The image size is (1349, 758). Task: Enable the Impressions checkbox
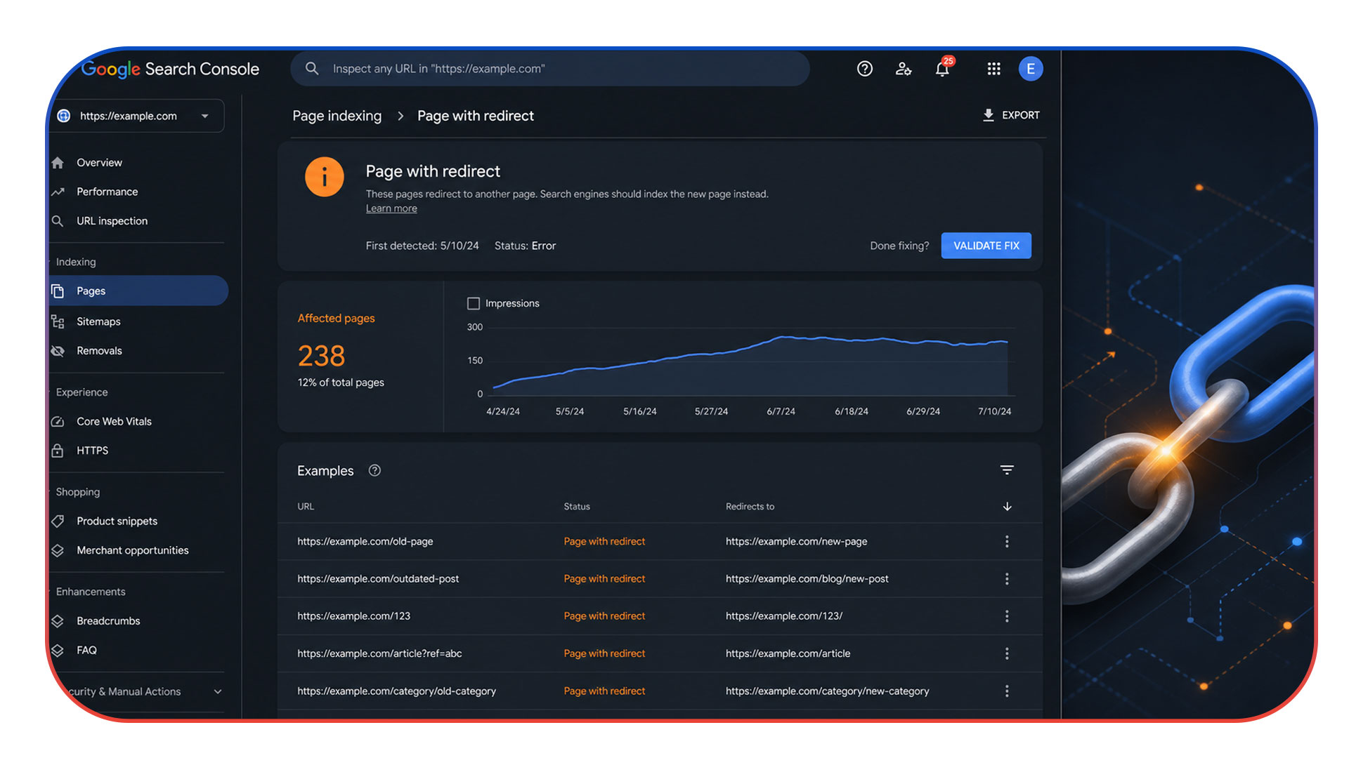[x=474, y=303]
